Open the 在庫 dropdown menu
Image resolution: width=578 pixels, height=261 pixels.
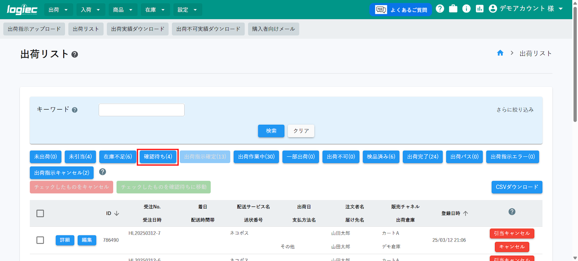tap(155, 10)
